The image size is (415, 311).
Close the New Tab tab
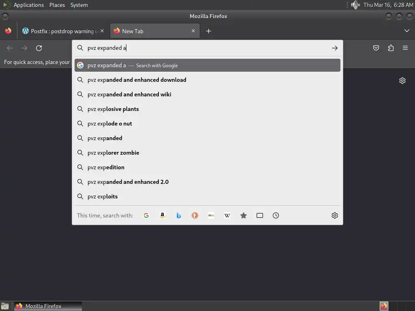coord(193,31)
